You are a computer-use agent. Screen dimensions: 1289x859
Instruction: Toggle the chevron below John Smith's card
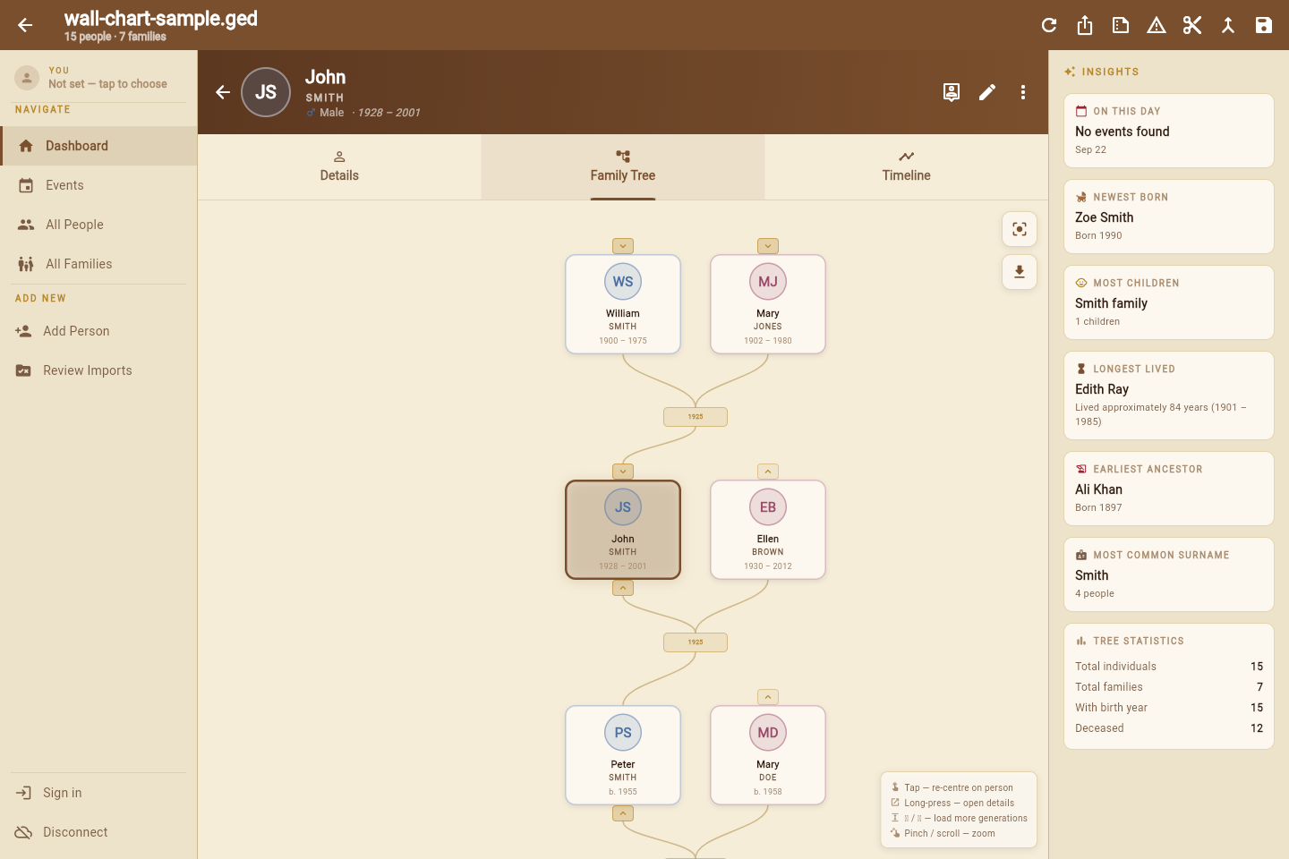(x=623, y=588)
